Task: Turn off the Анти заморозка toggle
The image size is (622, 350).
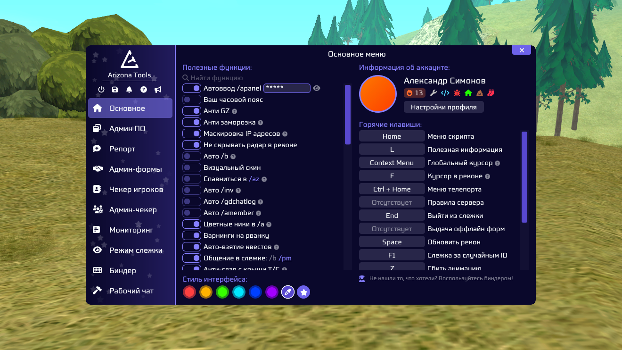Action: (x=192, y=122)
